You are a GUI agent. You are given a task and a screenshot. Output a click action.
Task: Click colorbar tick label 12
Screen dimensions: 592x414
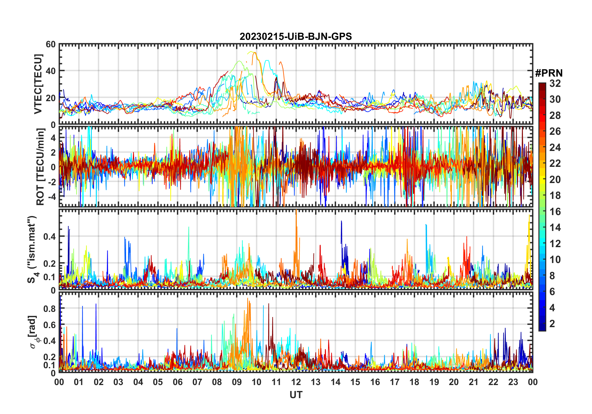[x=555, y=244]
